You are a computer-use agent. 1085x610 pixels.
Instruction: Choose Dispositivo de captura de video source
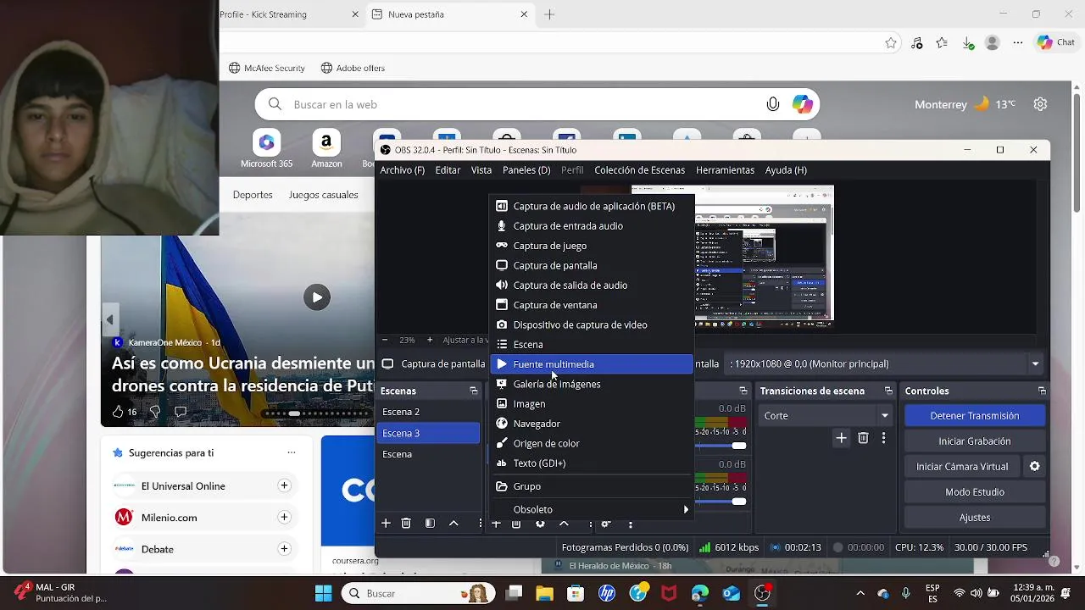point(592,324)
